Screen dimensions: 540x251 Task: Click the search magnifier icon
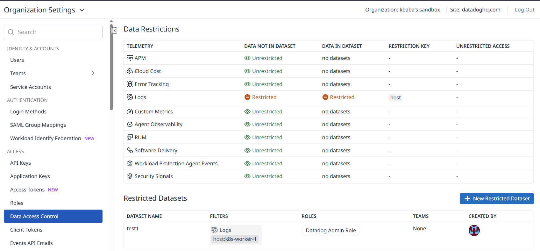coord(11,32)
